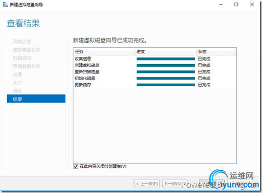The height and width of the screenshot is (193, 262).
Task: Switch to the 存储数据布局 step
Action: (27, 66)
